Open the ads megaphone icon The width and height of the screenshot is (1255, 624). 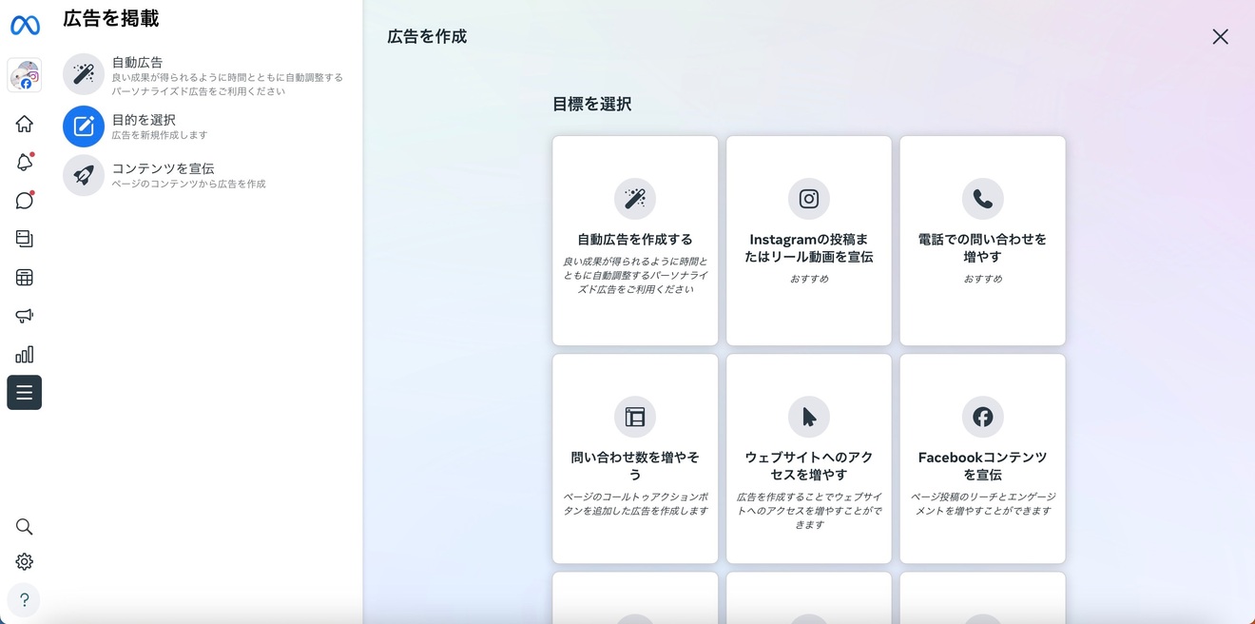pyautogui.click(x=25, y=316)
